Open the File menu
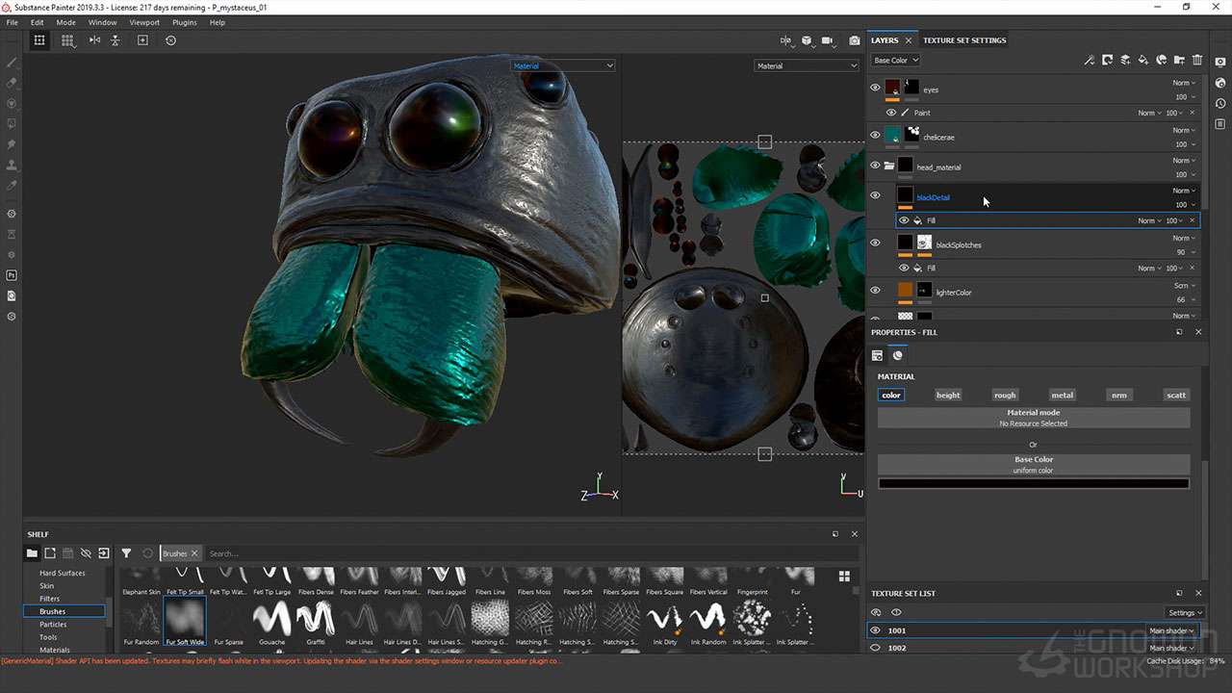This screenshot has width=1232, height=693. pyautogui.click(x=12, y=22)
